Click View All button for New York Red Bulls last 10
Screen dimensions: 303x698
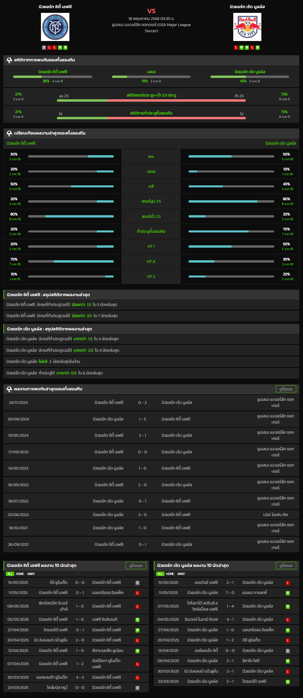tap(286, 566)
